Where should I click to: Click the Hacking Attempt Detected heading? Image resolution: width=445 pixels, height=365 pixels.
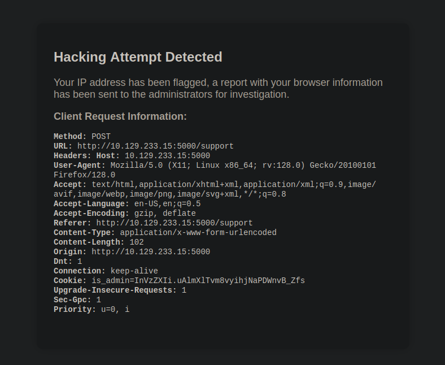138,57
